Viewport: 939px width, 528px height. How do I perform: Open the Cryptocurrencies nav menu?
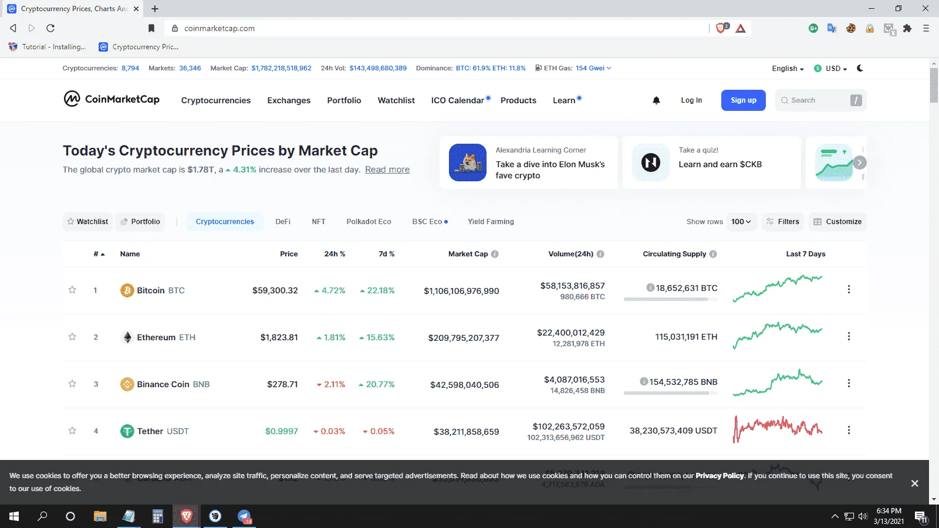click(216, 100)
